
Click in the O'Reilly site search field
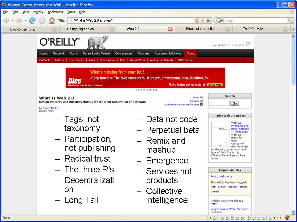220,103
